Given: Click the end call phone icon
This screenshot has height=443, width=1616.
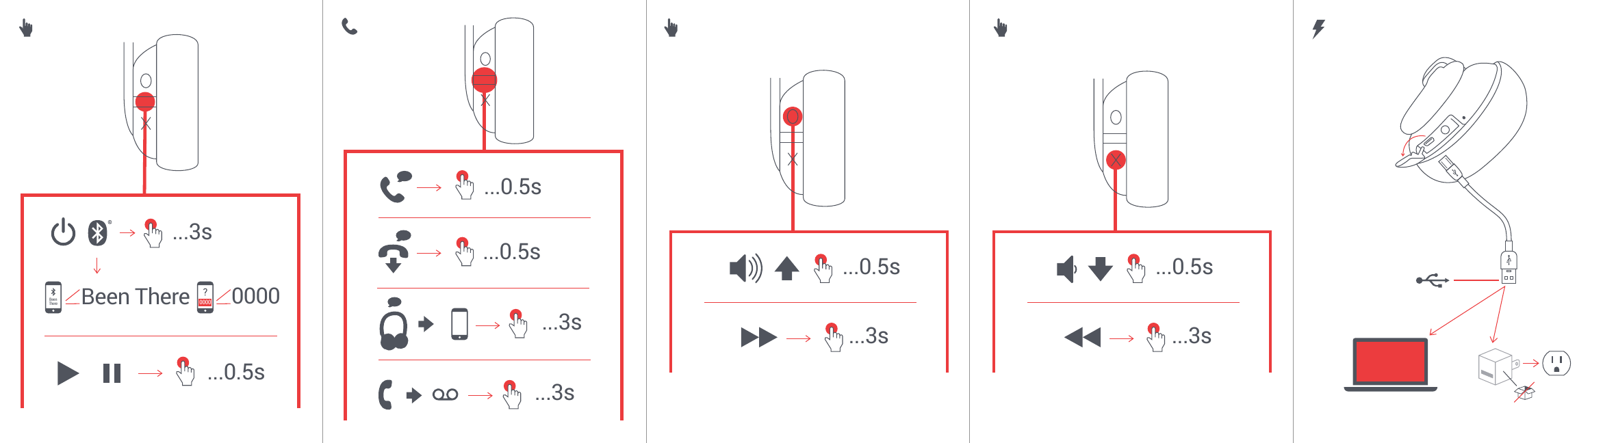Looking at the screenshot, I should [x=395, y=252].
